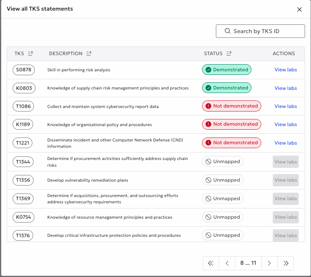The height and width of the screenshot is (277, 311).
Task: Select the K1189 TKS tag
Action: coord(23,125)
